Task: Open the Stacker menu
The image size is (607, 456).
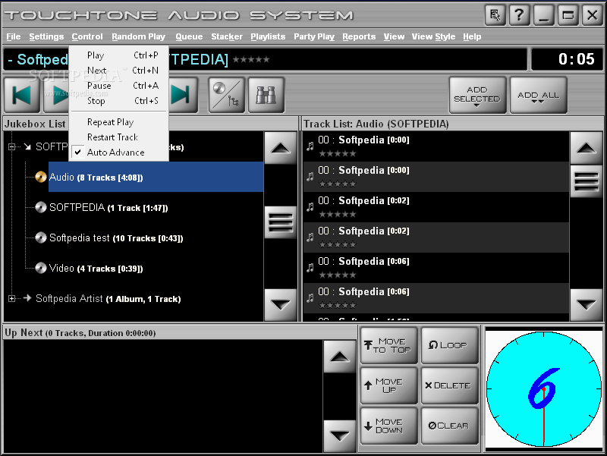Action: pyautogui.click(x=227, y=36)
